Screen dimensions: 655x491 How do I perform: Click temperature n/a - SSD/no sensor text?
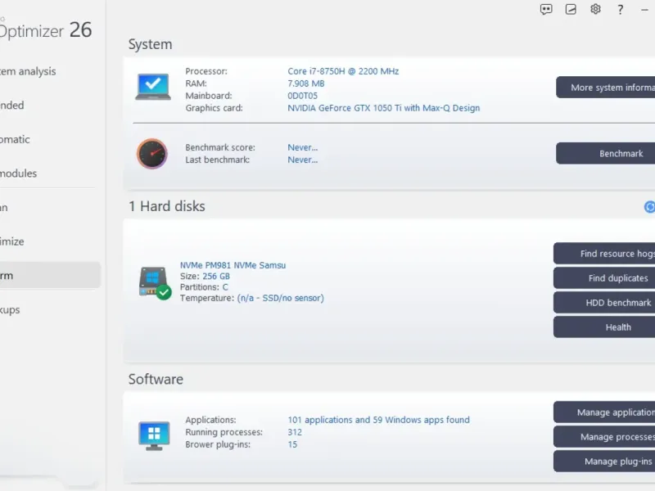(280, 298)
